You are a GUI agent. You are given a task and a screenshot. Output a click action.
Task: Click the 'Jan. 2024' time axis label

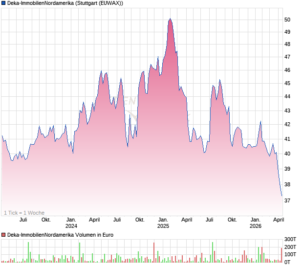71,222
